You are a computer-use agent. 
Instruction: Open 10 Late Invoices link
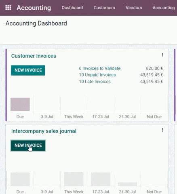(95, 82)
